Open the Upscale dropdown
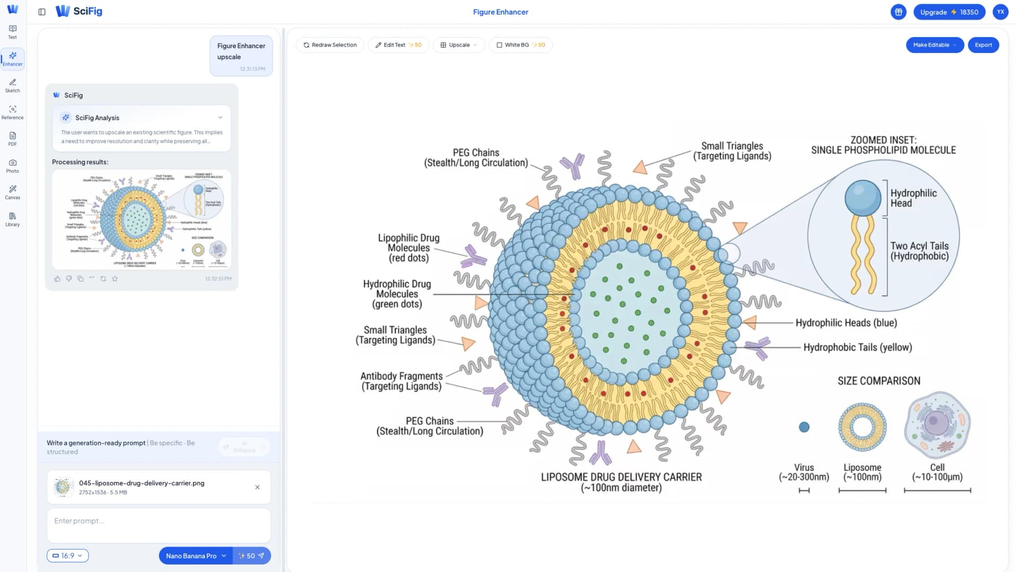Viewport: 1017px width, 572px height. pos(459,45)
